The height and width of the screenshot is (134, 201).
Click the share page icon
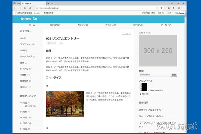pos(179,8)
